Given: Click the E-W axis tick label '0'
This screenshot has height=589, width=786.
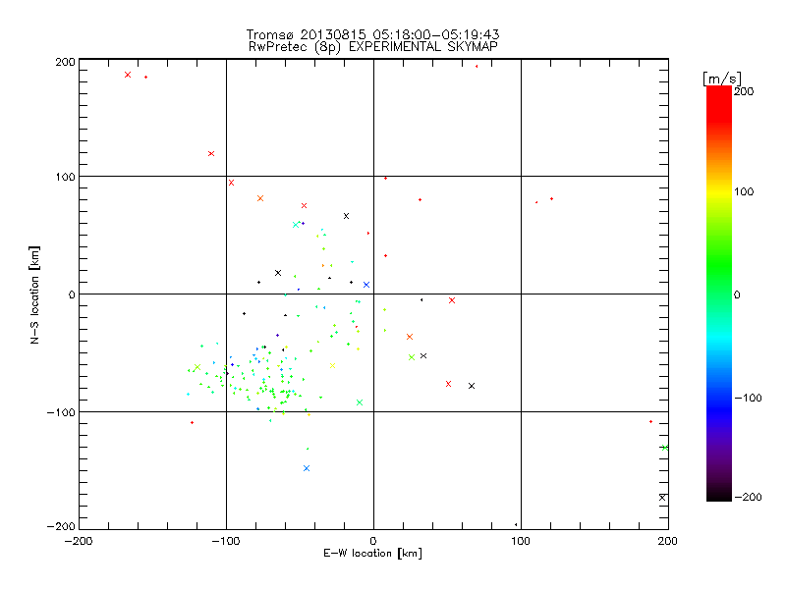Looking at the screenshot, I should point(373,541).
